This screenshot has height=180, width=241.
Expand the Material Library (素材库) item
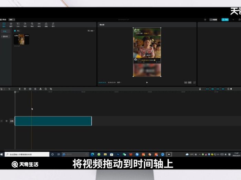point(6,36)
